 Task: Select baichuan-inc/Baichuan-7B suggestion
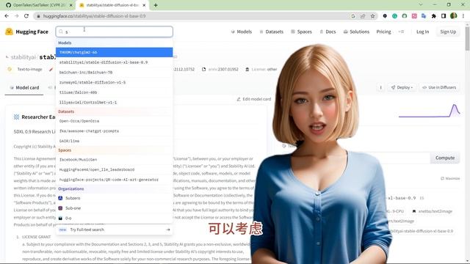click(x=115, y=72)
